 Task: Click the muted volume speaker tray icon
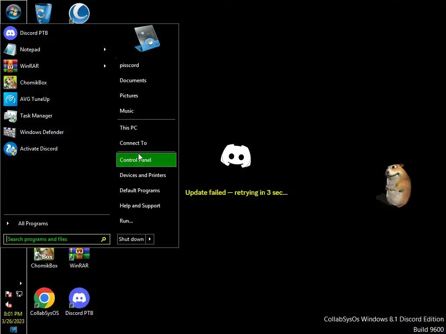point(9,305)
